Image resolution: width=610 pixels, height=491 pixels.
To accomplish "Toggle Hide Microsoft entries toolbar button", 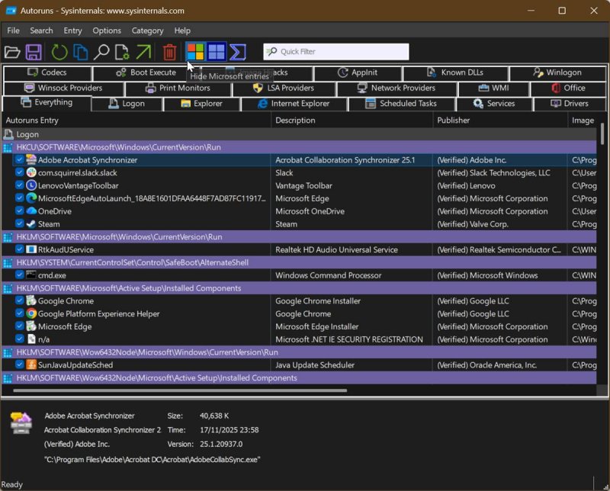I will point(196,52).
